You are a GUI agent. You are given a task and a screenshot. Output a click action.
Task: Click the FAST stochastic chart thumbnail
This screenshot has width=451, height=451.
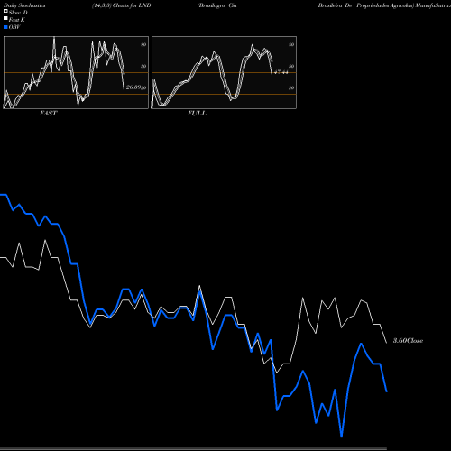(76, 72)
